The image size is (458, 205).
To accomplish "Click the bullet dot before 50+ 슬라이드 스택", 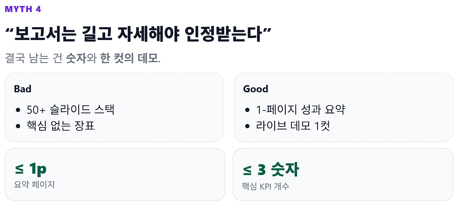I will click(x=18, y=110).
